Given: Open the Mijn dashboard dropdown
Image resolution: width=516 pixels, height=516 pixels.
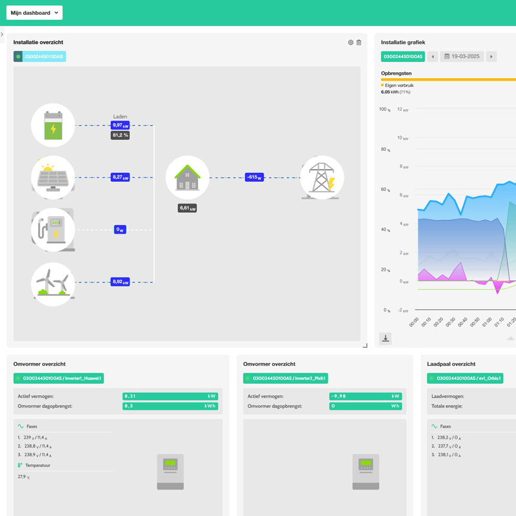Looking at the screenshot, I should 35,13.
